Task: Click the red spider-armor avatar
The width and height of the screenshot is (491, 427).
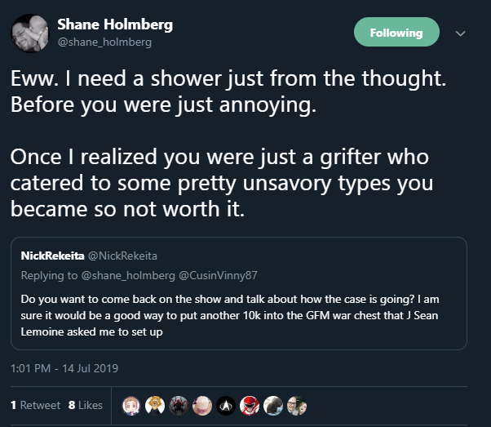Action: coord(179,406)
